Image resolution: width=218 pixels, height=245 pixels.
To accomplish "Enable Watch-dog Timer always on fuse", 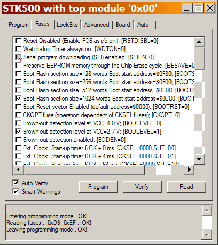I will [18, 49].
